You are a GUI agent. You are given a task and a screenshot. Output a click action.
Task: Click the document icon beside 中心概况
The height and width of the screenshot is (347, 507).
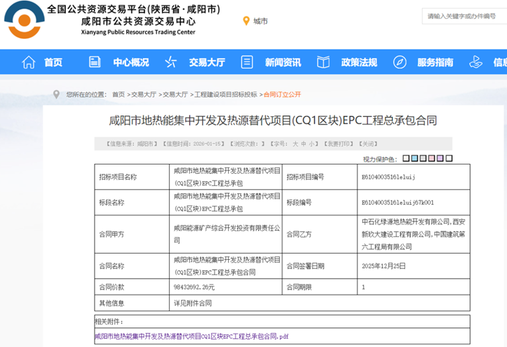(x=95, y=62)
